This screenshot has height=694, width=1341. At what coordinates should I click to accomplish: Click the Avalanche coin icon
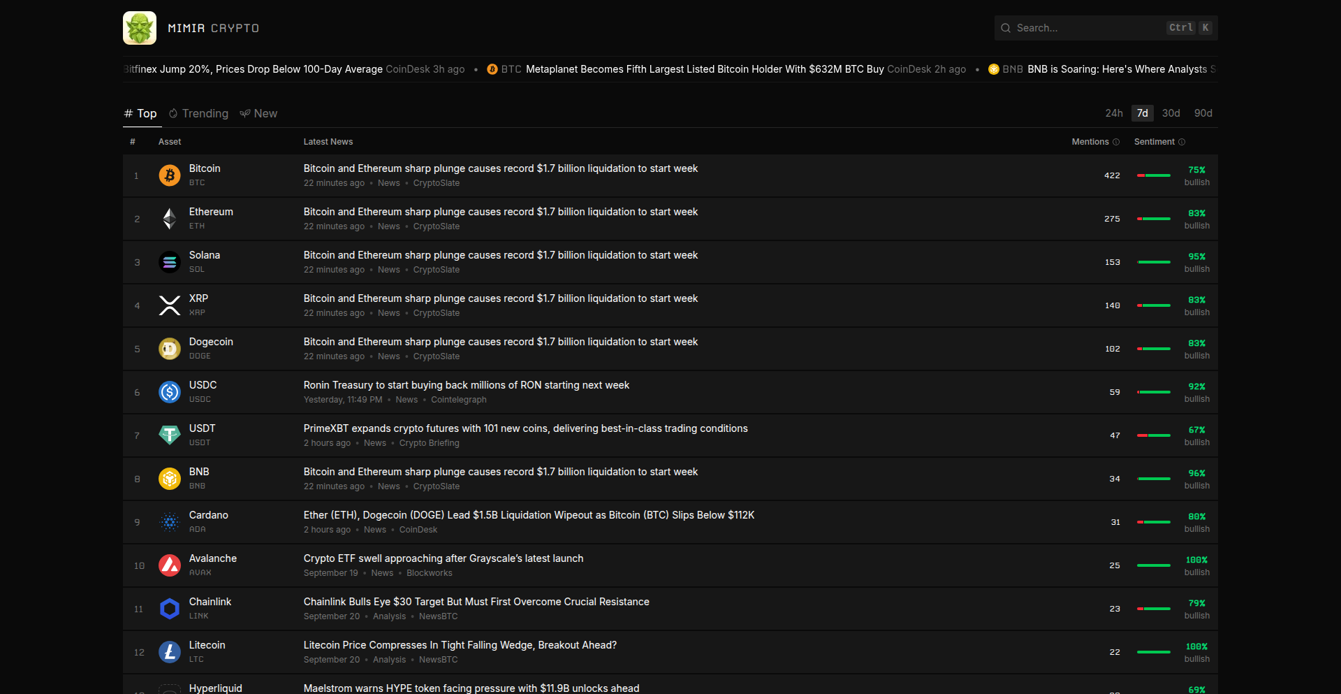coord(170,565)
